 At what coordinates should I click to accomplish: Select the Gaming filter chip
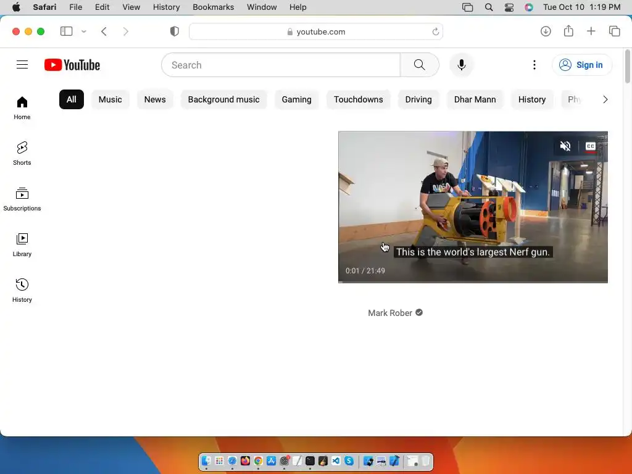tap(297, 99)
